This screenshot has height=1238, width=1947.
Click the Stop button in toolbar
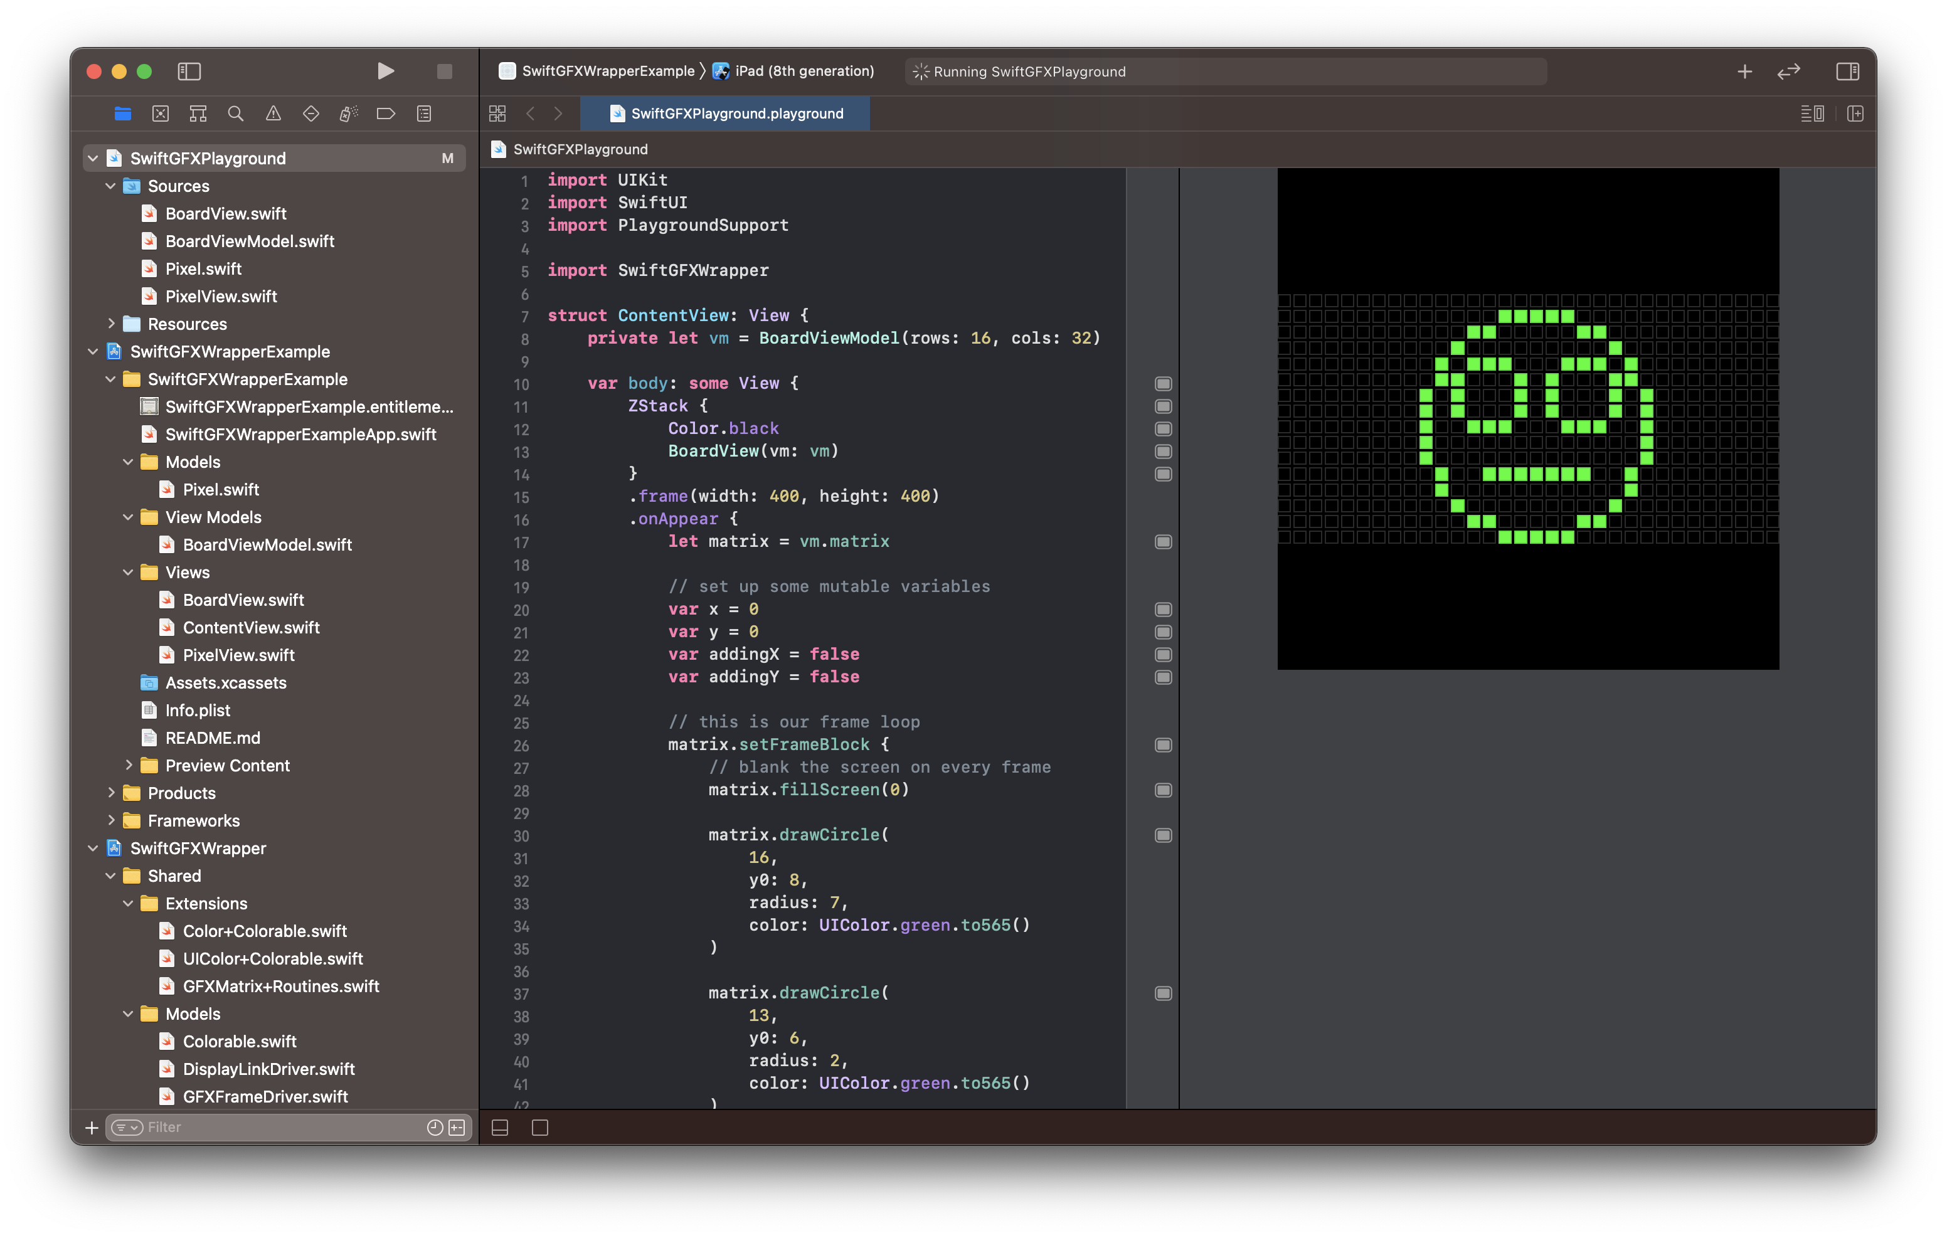click(444, 71)
